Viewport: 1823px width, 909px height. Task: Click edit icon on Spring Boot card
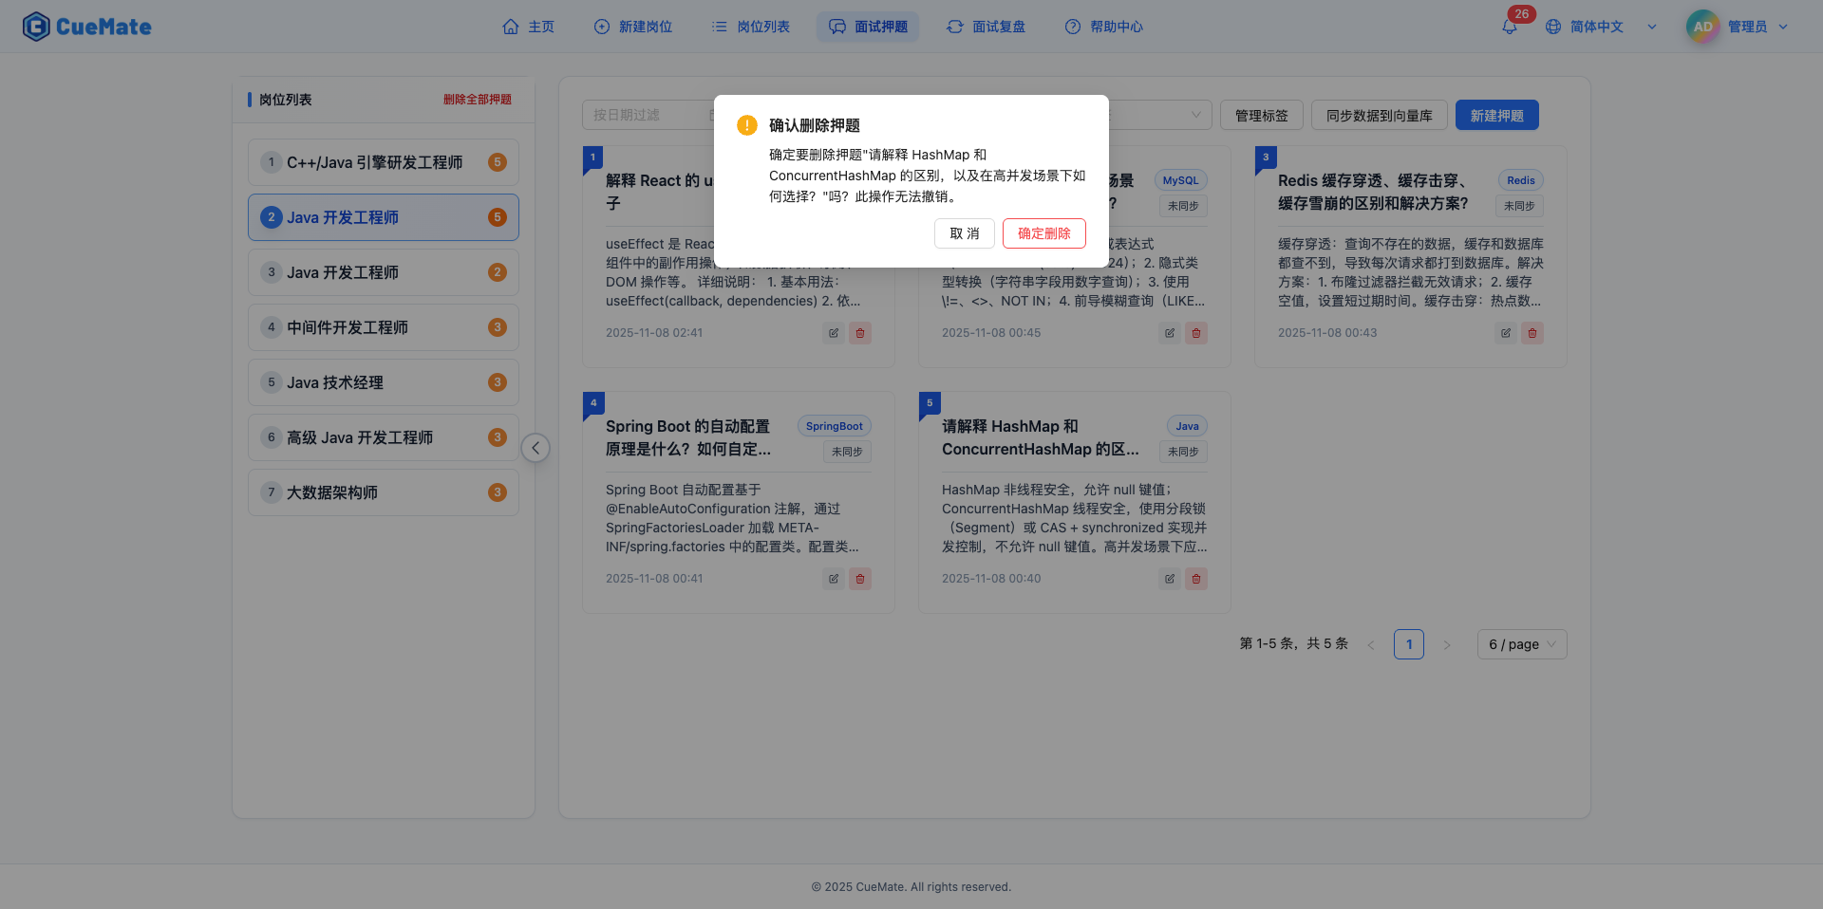tap(833, 579)
